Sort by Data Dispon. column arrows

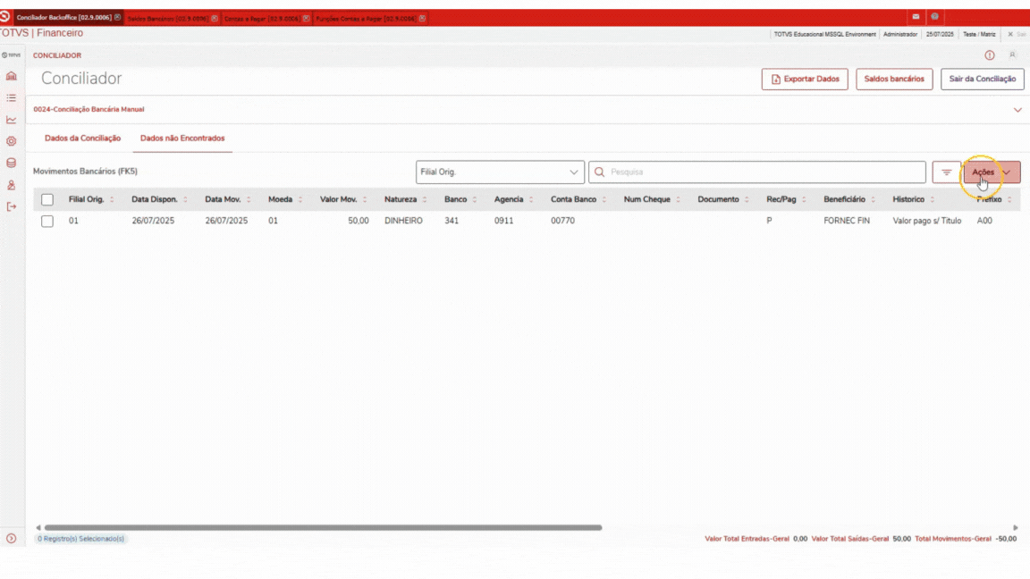(x=185, y=199)
